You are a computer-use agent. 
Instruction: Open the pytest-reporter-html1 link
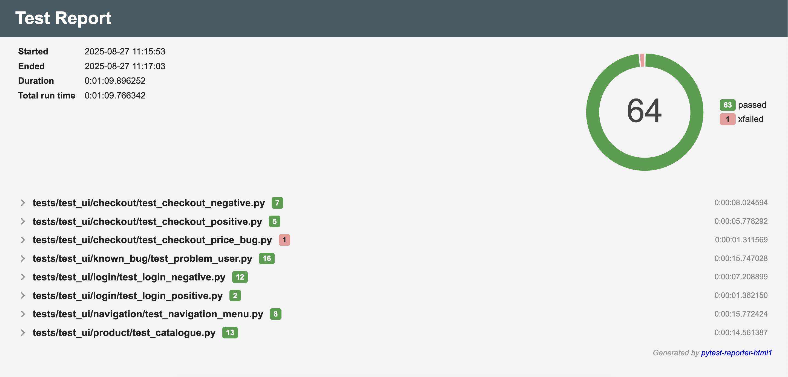tap(736, 353)
